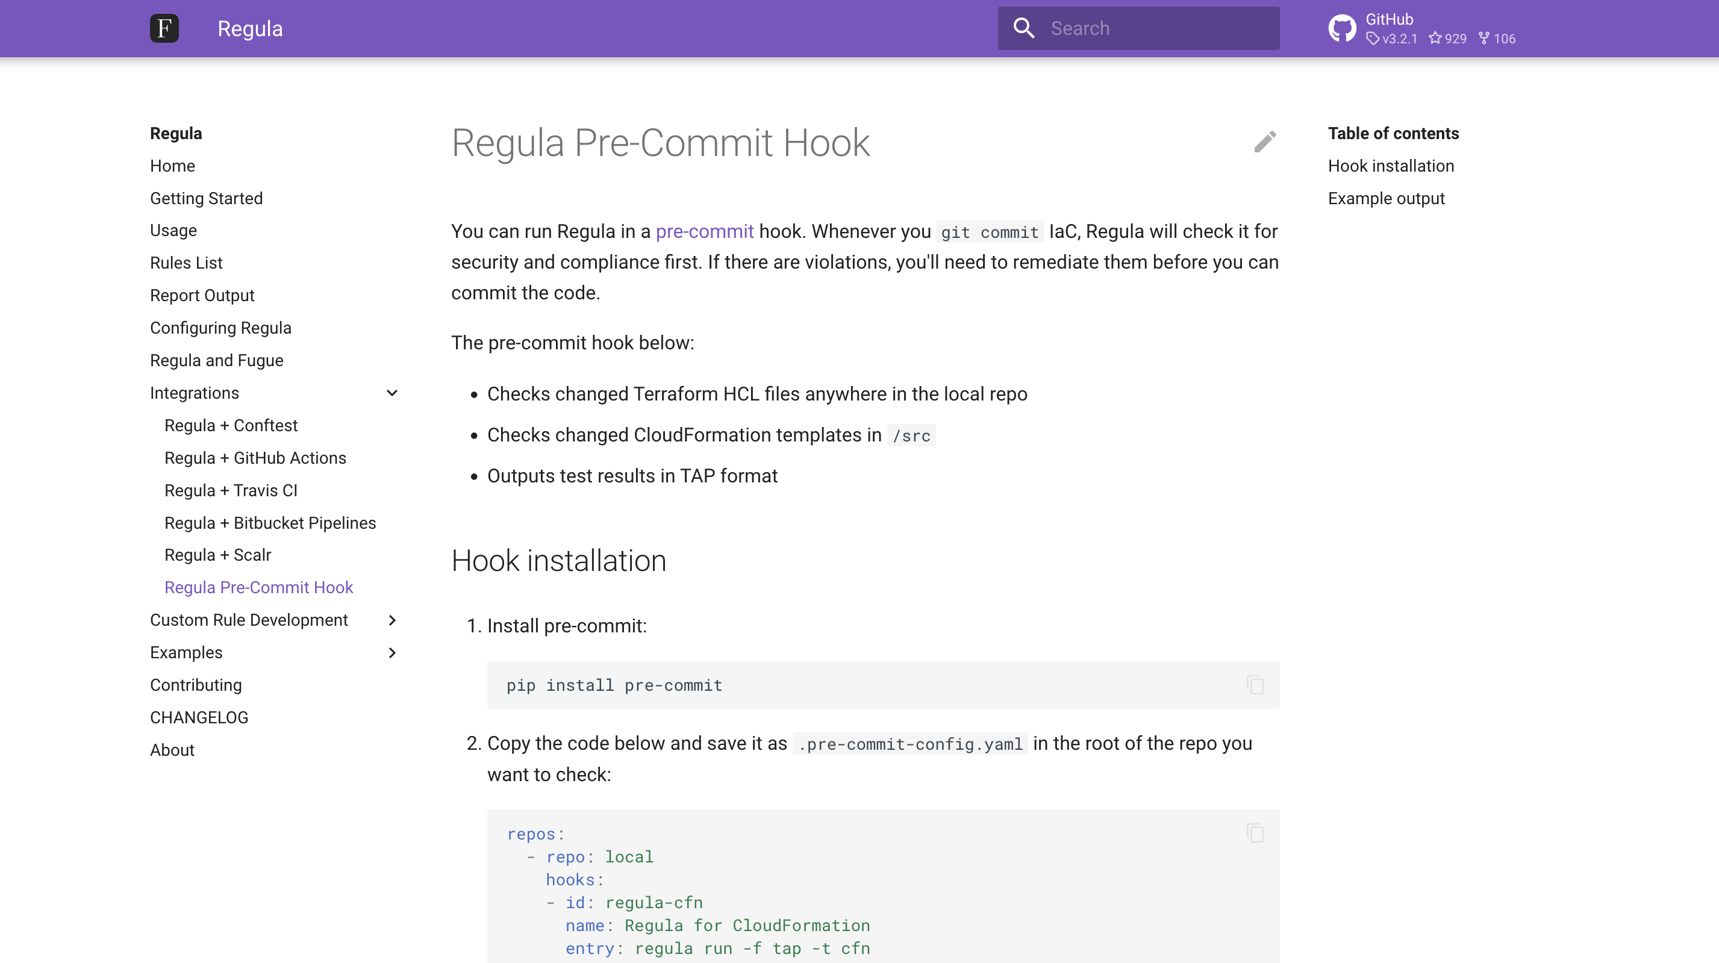The image size is (1719, 963).
Task: Click 'name: Regula for CloudFormation' line
Action: click(x=718, y=925)
